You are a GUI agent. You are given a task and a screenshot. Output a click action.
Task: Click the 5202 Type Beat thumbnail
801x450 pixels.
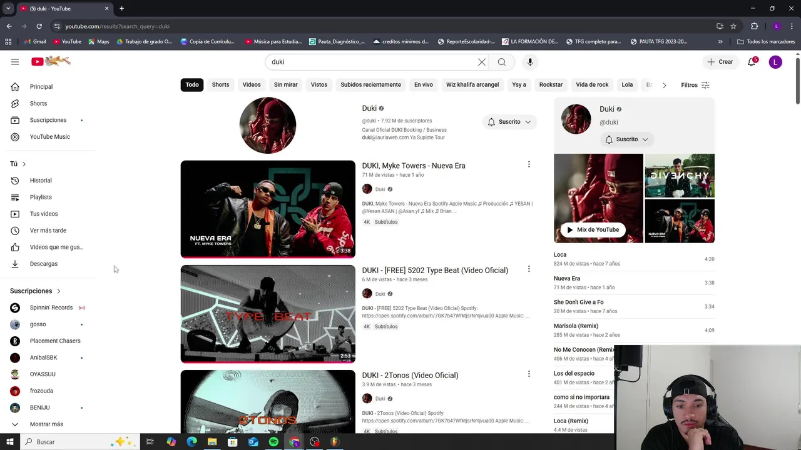point(268,314)
